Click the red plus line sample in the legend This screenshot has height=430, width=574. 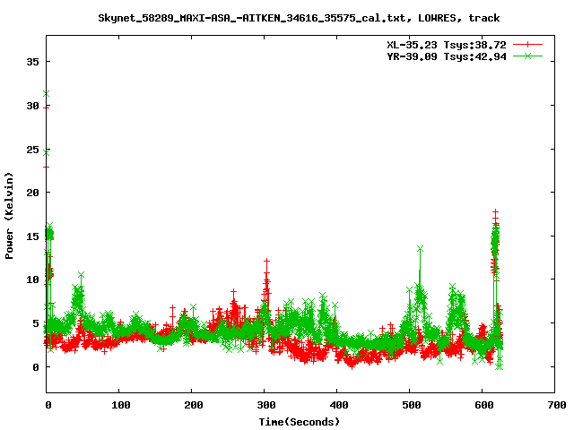click(527, 44)
